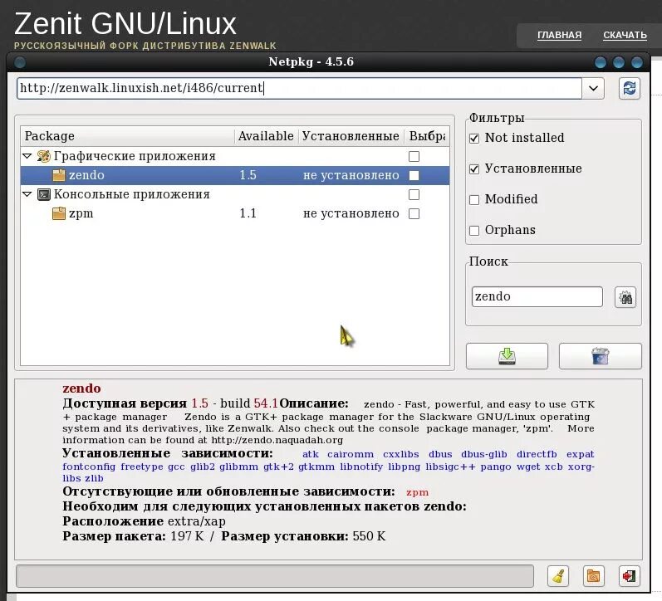The width and height of the screenshot is (662, 601).
Task: Click the 'Размер пакета: 197 K' text
Action: click(133, 536)
